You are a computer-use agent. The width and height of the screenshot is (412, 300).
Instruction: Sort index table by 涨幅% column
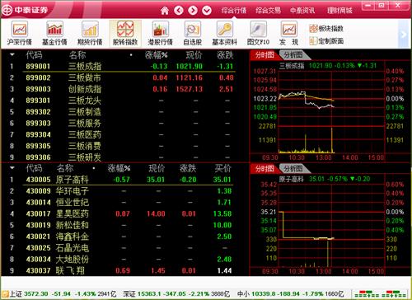pos(156,55)
